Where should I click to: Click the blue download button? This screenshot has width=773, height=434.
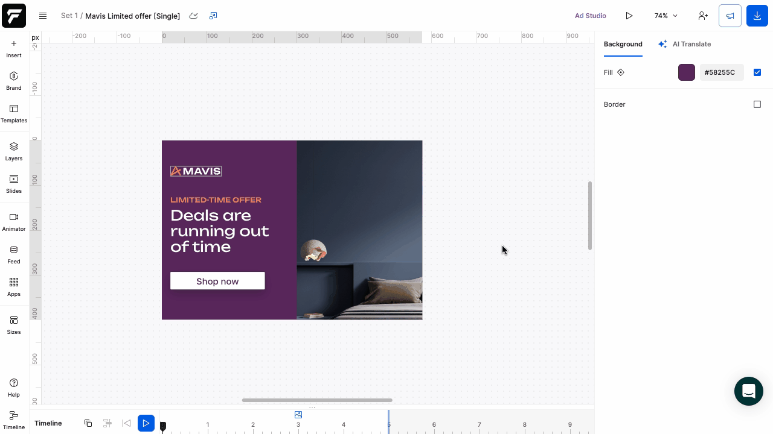pos(757,16)
